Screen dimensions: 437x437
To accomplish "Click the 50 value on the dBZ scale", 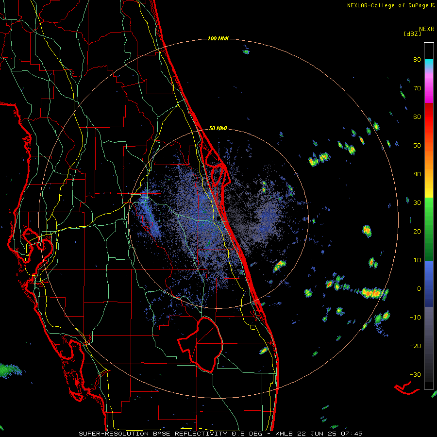I will point(417,146).
